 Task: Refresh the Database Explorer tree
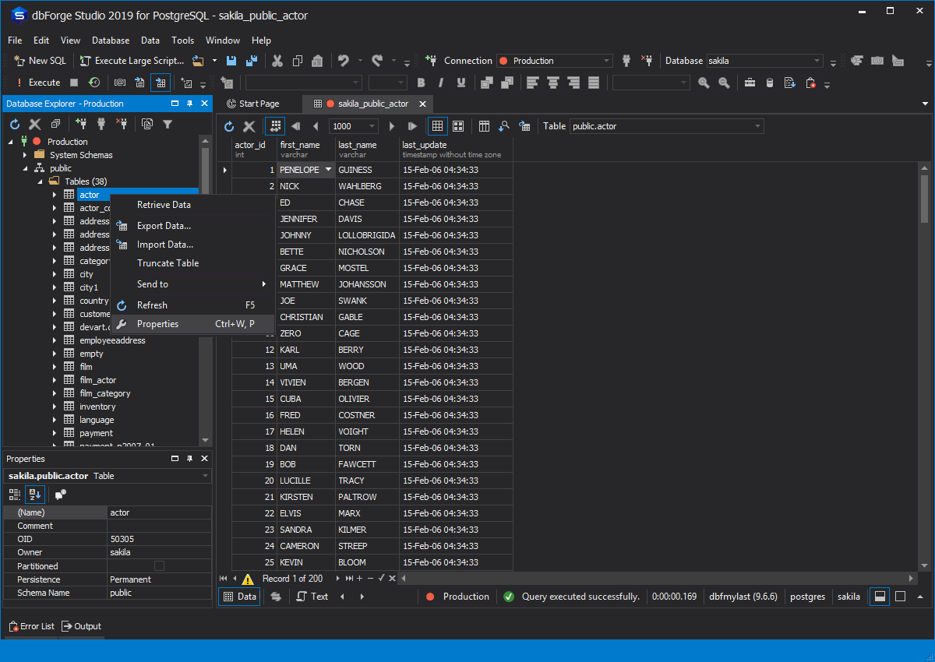coord(14,125)
